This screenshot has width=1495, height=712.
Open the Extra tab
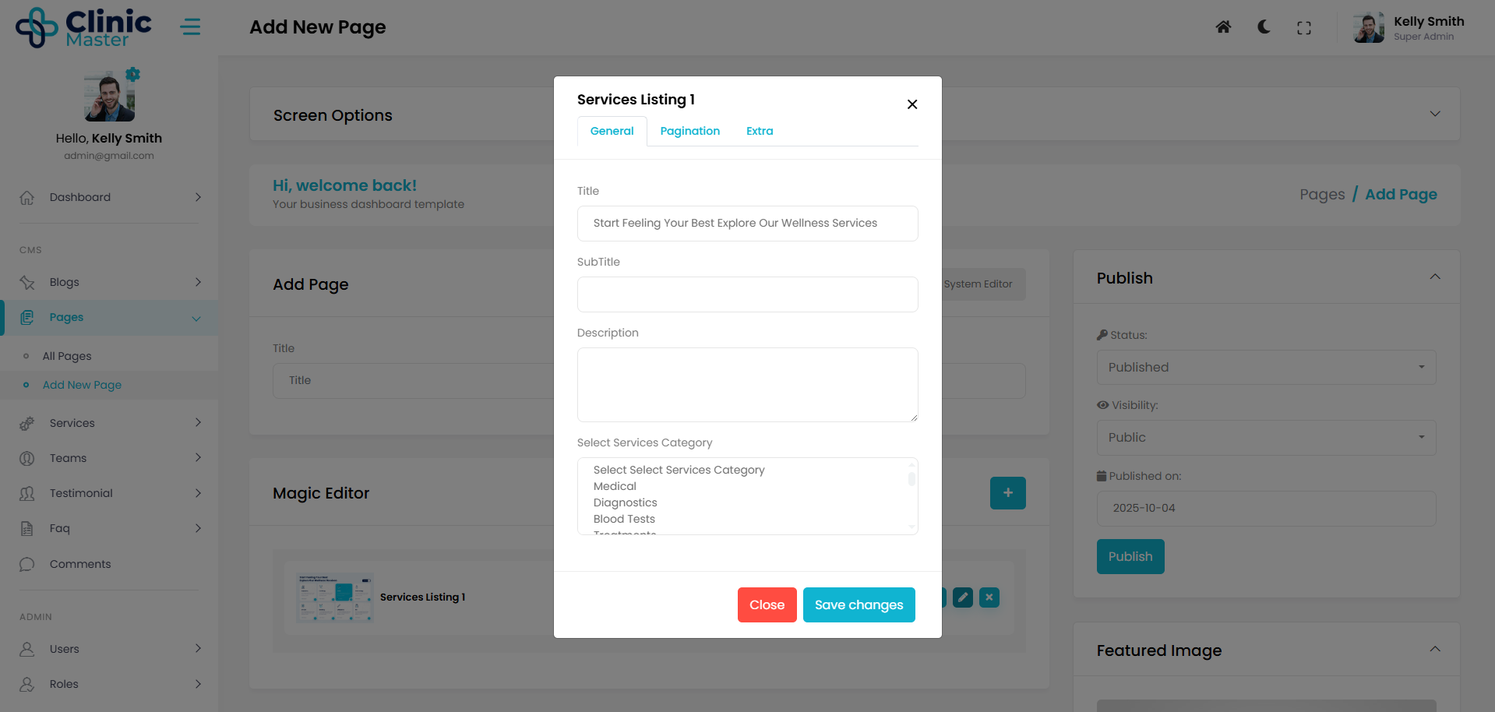point(759,131)
